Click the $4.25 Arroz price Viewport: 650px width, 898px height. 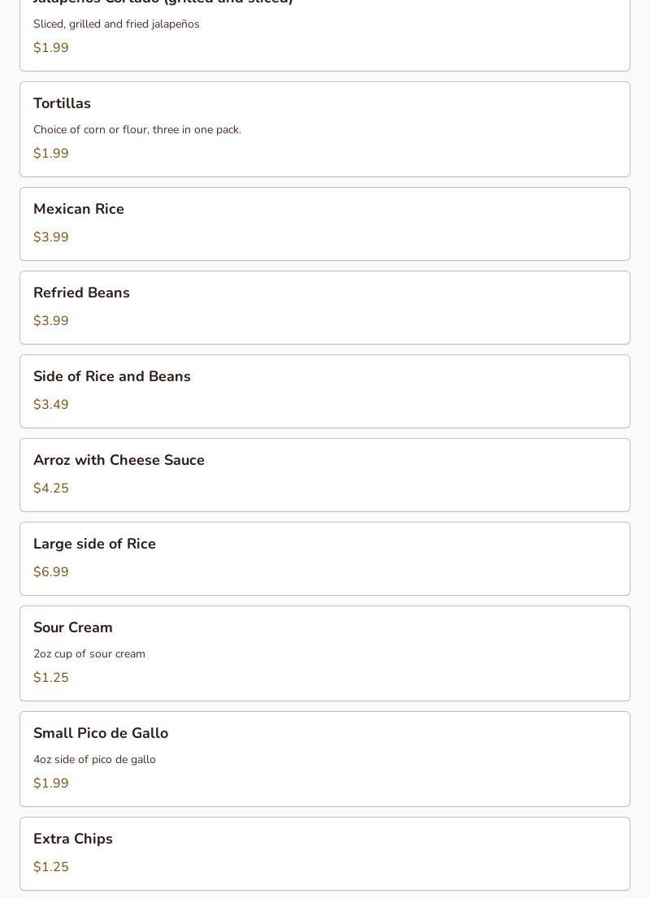click(x=51, y=488)
